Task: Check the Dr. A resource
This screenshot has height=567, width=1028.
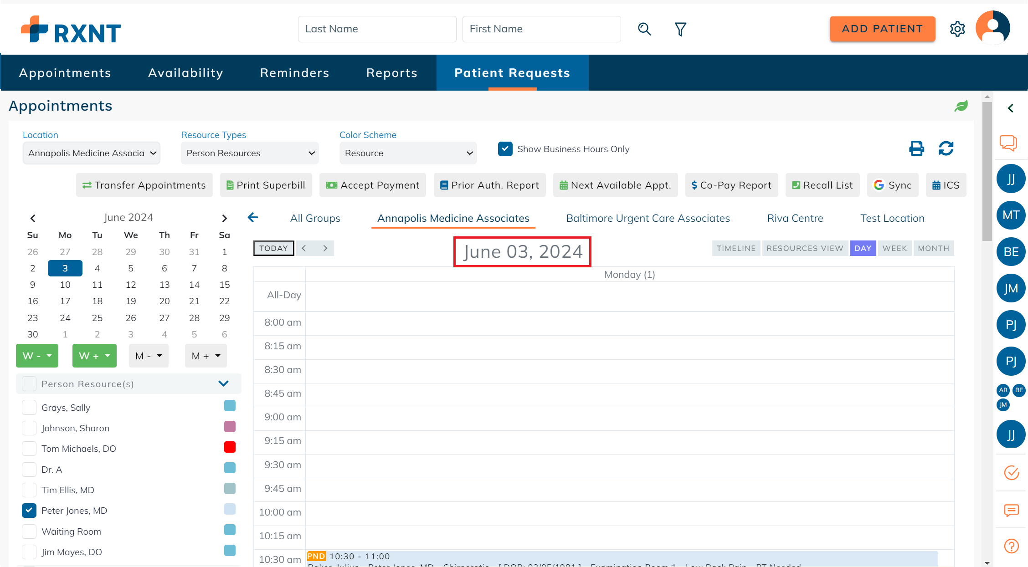Action: pyautogui.click(x=29, y=469)
